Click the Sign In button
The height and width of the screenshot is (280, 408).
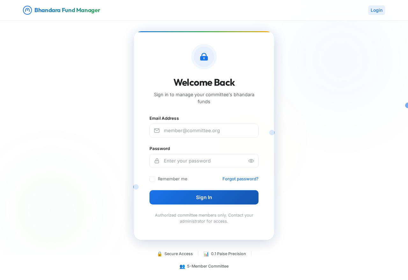tap(204, 197)
